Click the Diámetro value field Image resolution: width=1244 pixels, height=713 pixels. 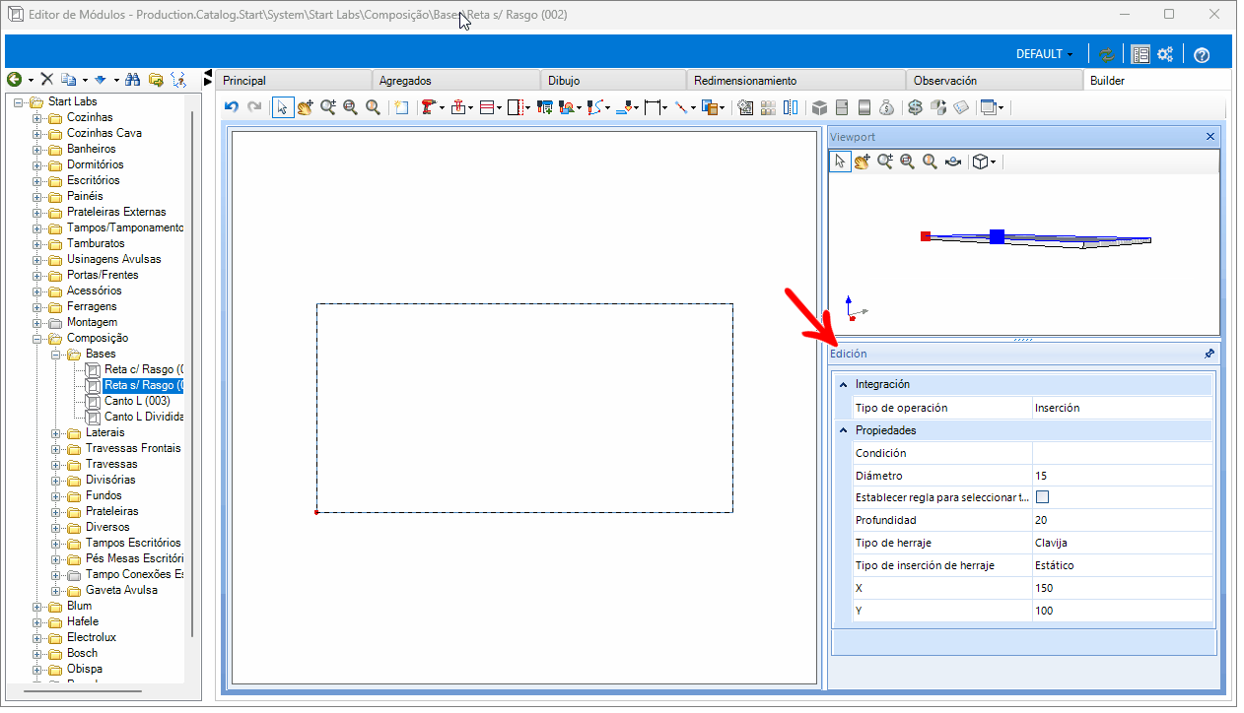(x=1122, y=476)
